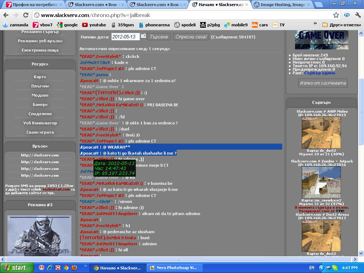Expand the quick launch overflow chevron
The width and height of the screenshot is (364, 273).
pos(85,266)
